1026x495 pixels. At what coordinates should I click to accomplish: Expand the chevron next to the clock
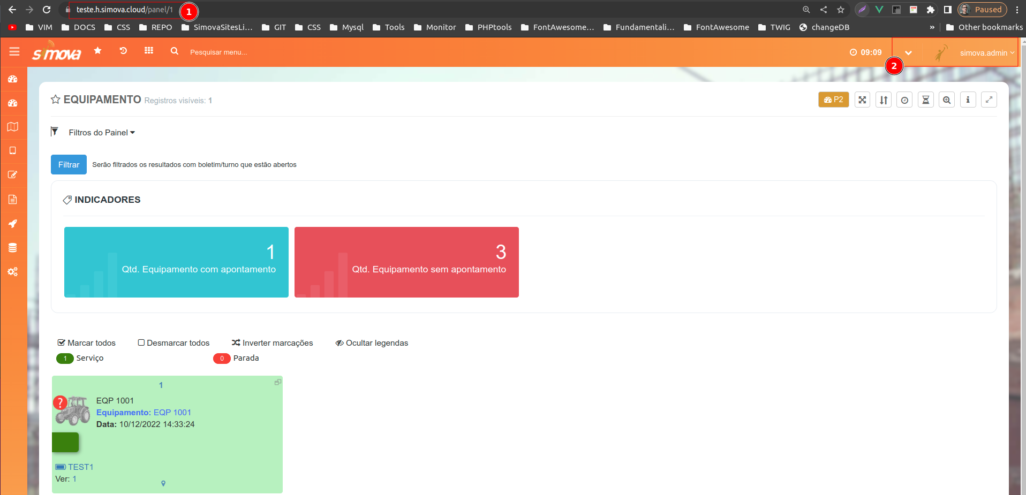pyautogui.click(x=908, y=53)
